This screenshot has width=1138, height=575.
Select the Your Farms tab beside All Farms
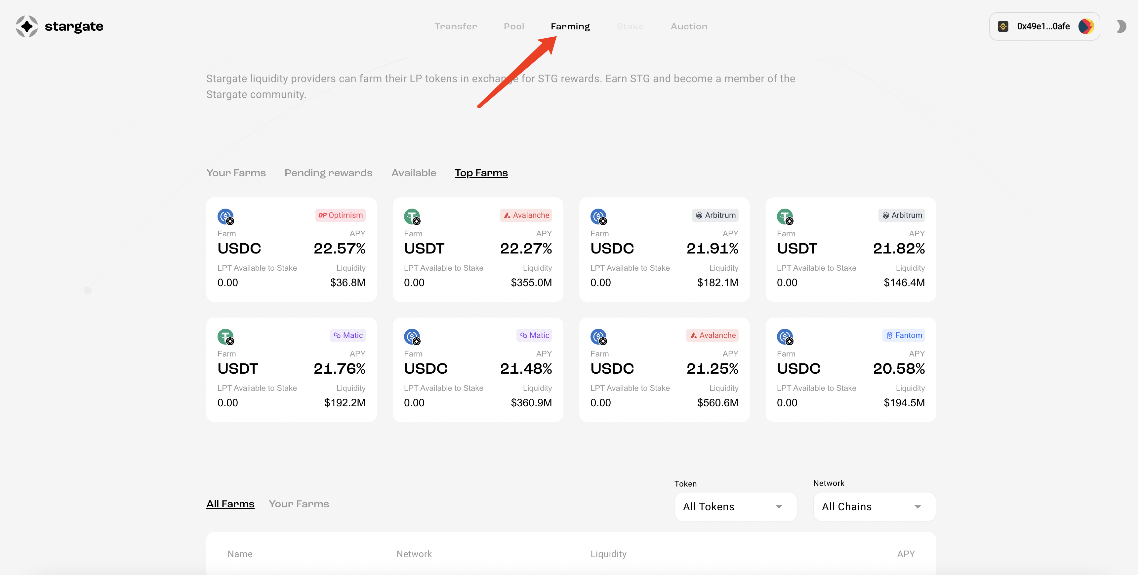click(x=299, y=504)
